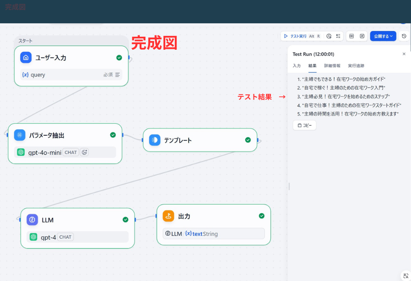Open version history via the clock icon

click(405, 36)
